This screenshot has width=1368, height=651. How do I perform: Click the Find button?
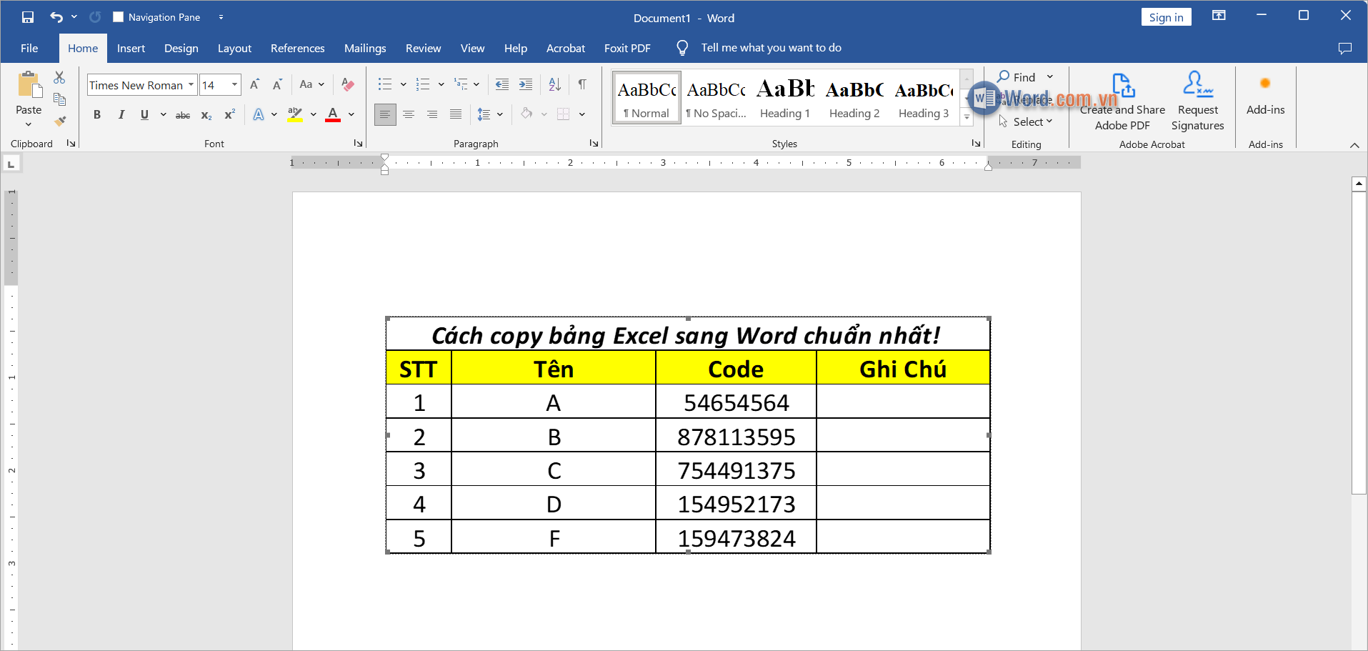(1017, 77)
